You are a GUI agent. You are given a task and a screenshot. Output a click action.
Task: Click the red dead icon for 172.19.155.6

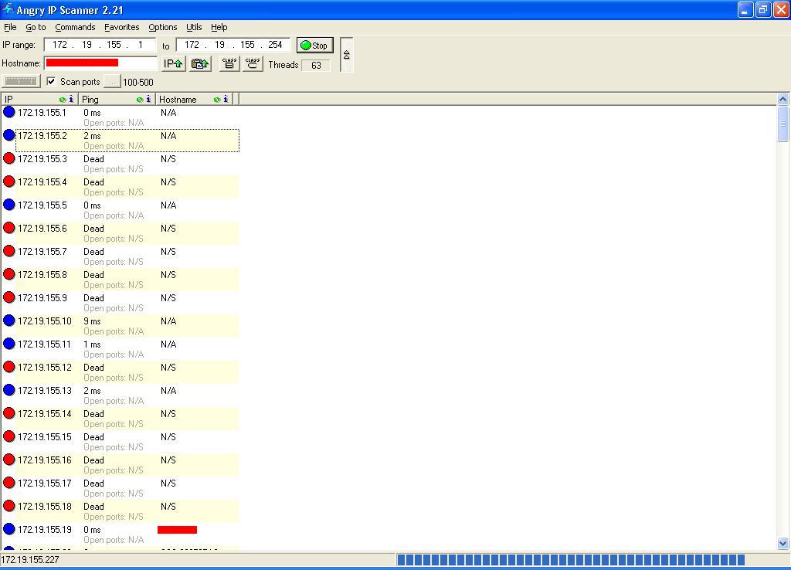coord(9,228)
